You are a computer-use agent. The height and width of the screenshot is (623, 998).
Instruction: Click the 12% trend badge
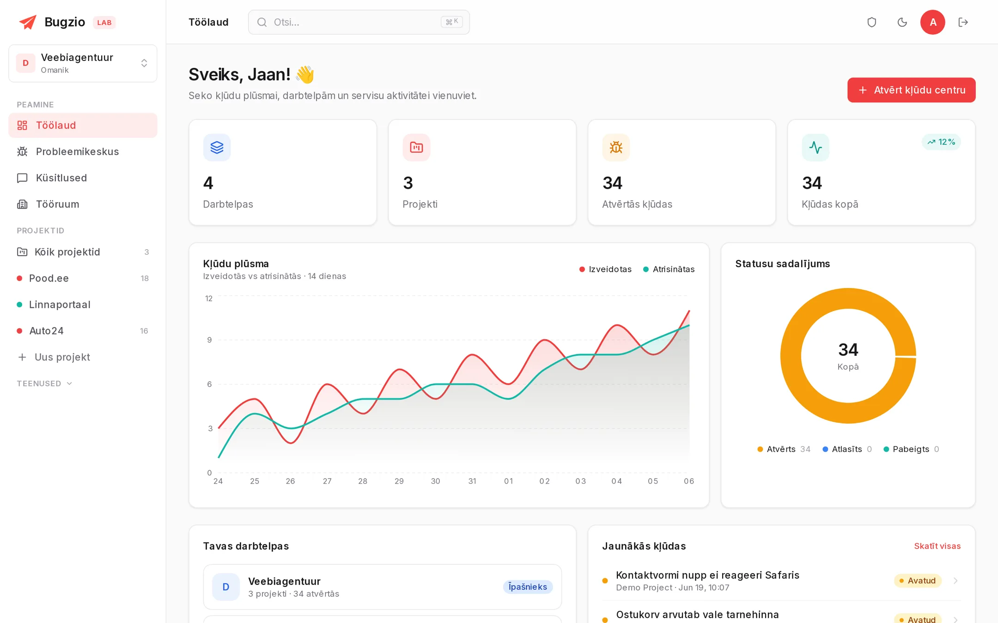pos(941,142)
